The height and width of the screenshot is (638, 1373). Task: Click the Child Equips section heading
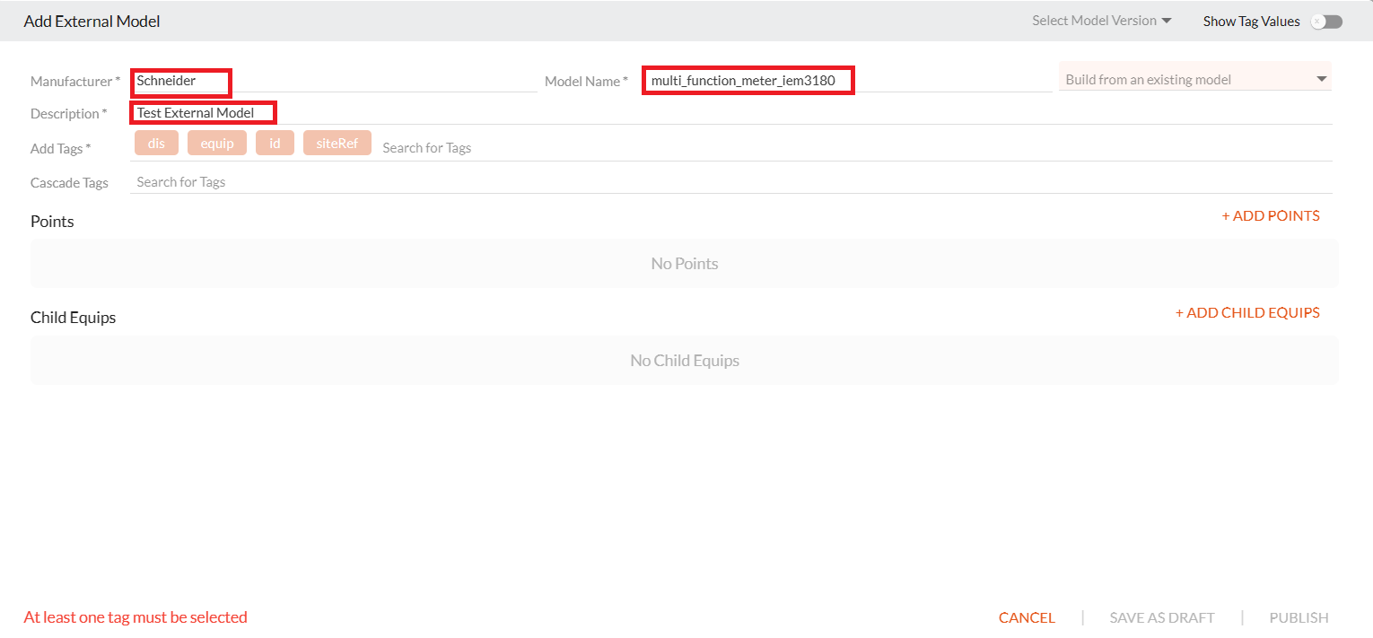pyautogui.click(x=73, y=318)
